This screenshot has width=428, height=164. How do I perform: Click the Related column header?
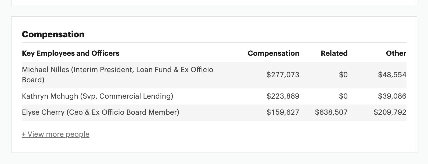334,53
